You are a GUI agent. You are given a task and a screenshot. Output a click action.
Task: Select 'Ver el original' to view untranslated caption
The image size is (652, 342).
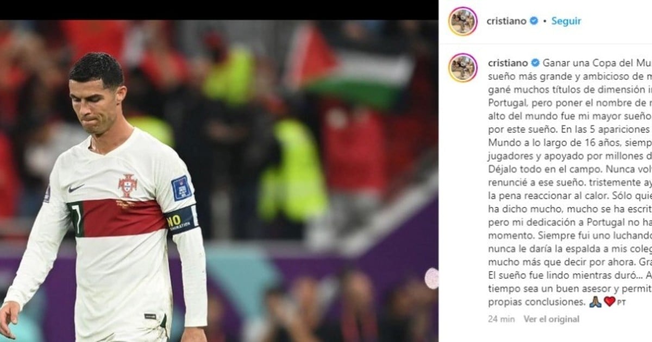[551, 319]
